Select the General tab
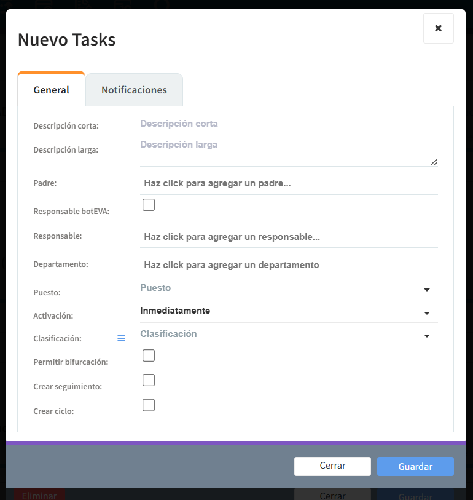The image size is (473, 500). point(52,90)
